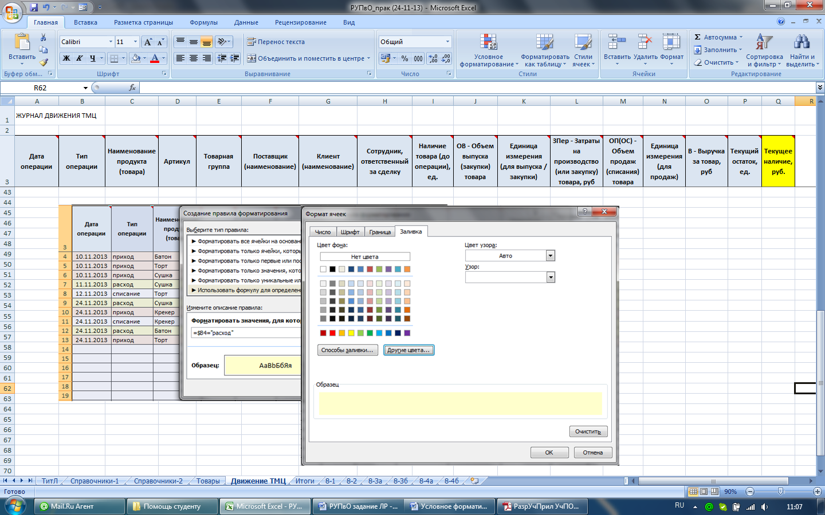Open Mail.Ru Агент from taskbar
The image size is (825, 515).
pos(80,506)
